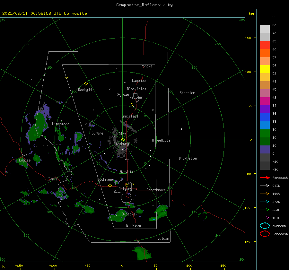Click the dBZ legend heading
Screen dimensions: 289x270
tap(272, 17)
